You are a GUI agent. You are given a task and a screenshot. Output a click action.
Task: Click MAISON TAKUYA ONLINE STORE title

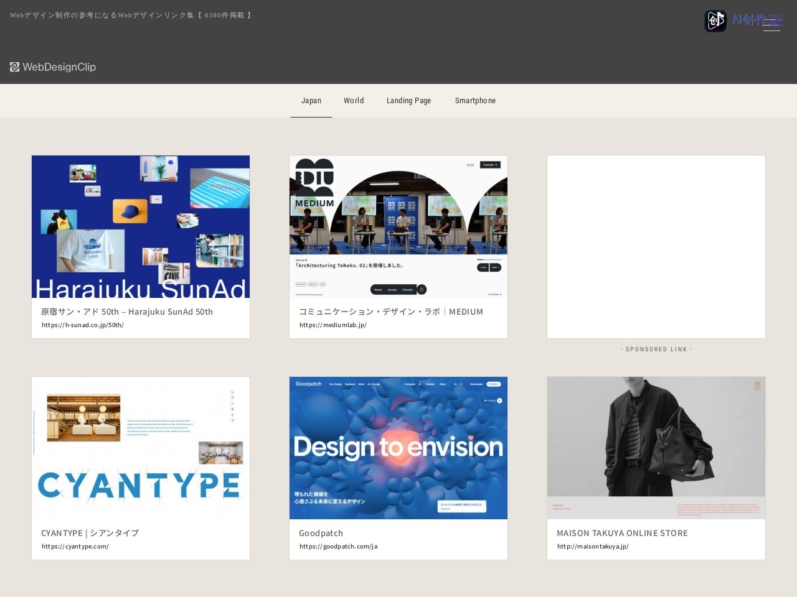click(x=622, y=533)
